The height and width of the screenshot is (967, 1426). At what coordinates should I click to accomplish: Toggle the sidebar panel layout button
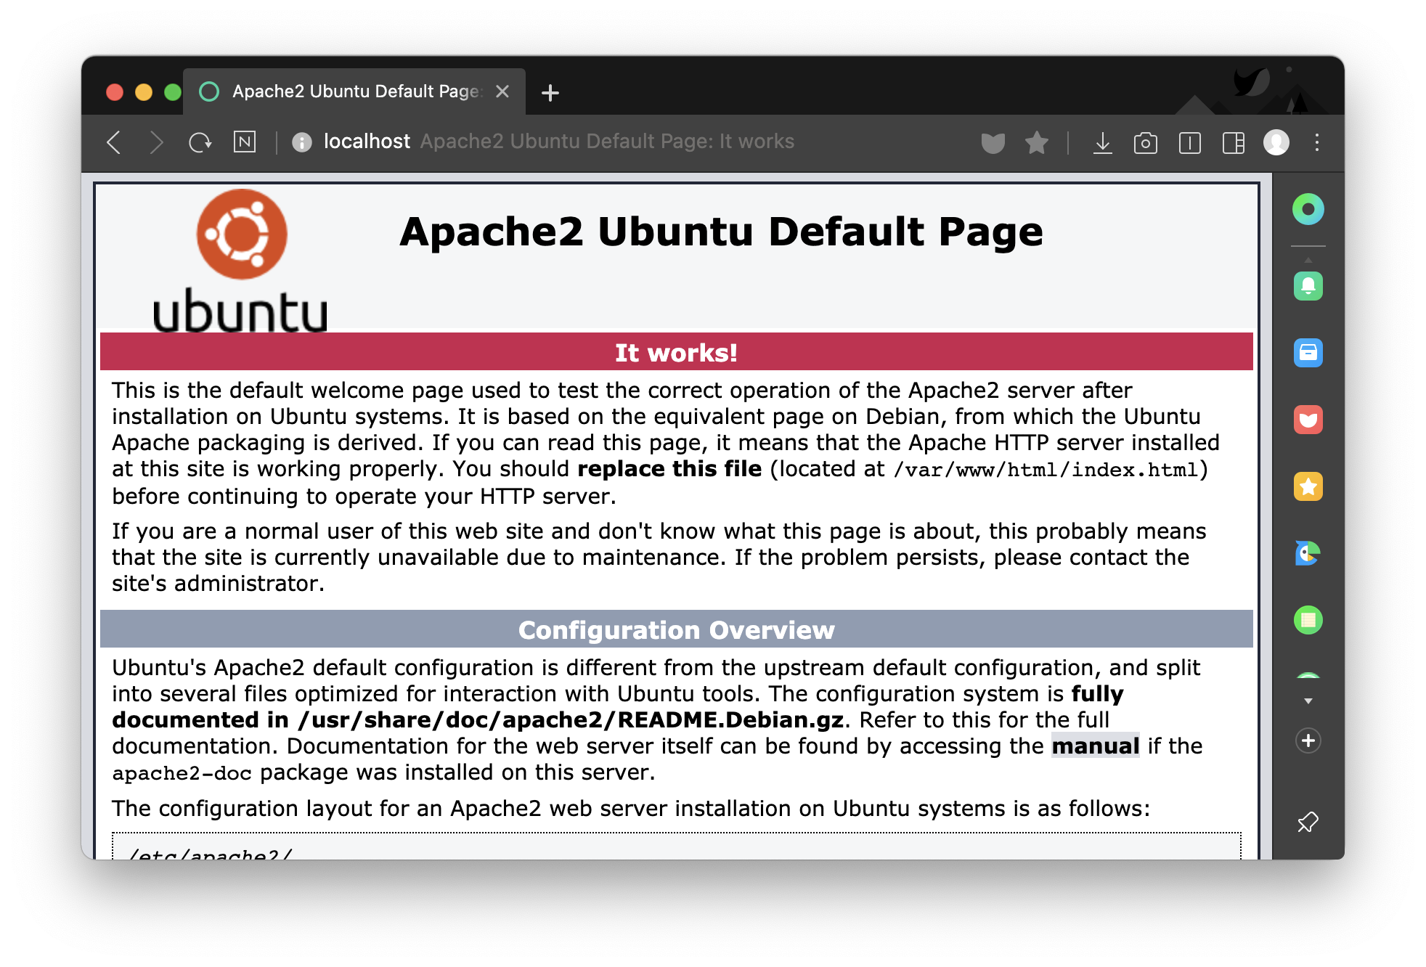click(x=1233, y=142)
